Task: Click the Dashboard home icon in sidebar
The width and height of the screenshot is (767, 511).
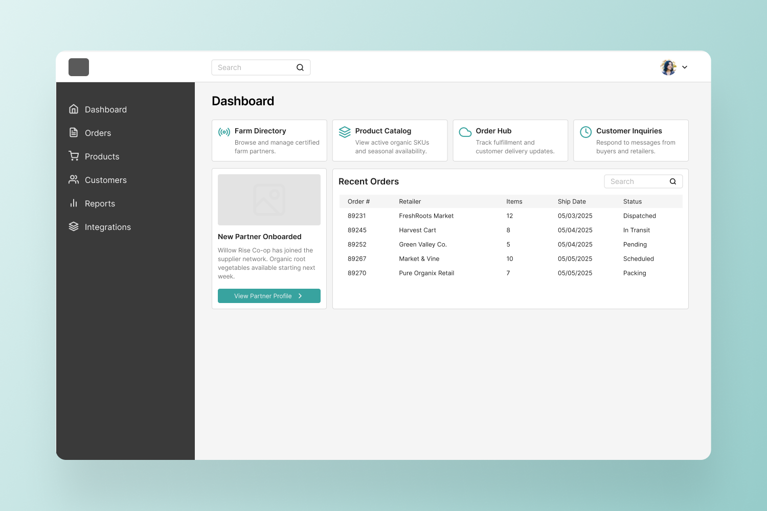Action: click(74, 109)
